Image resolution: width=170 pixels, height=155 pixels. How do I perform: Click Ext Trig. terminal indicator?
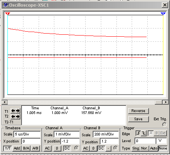pos(165,125)
